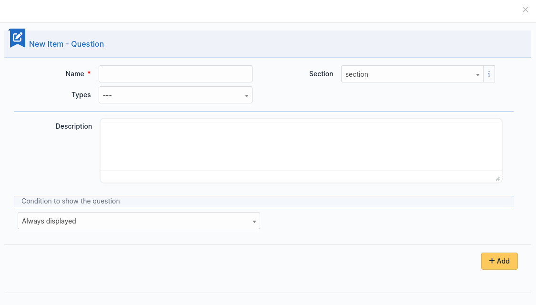Close the dialog with the X icon
Image resolution: width=536 pixels, height=305 pixels.
pyautogui.click(x=526, y=10)
